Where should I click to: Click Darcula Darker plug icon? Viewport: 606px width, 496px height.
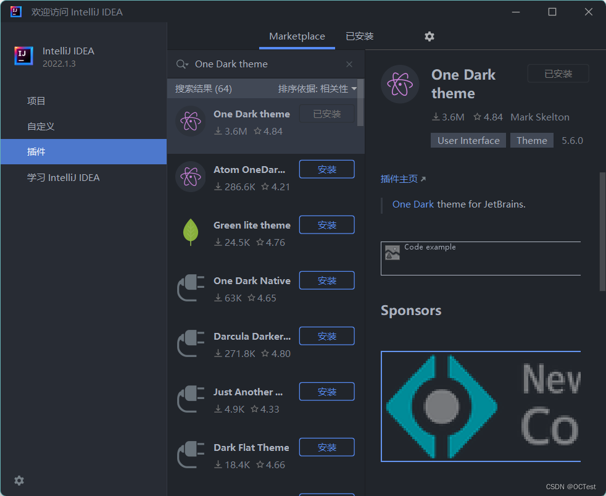191,343
